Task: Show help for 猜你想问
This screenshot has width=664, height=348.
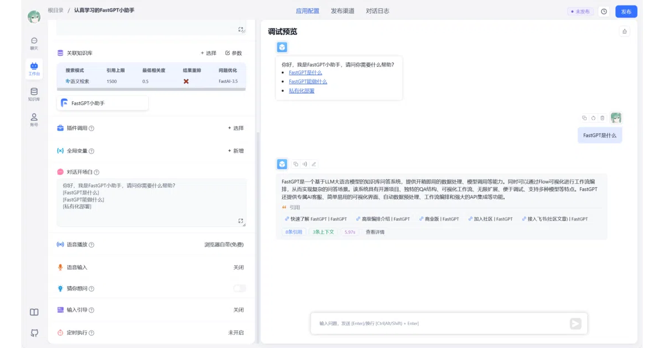Action: click(x=91, y=289)
